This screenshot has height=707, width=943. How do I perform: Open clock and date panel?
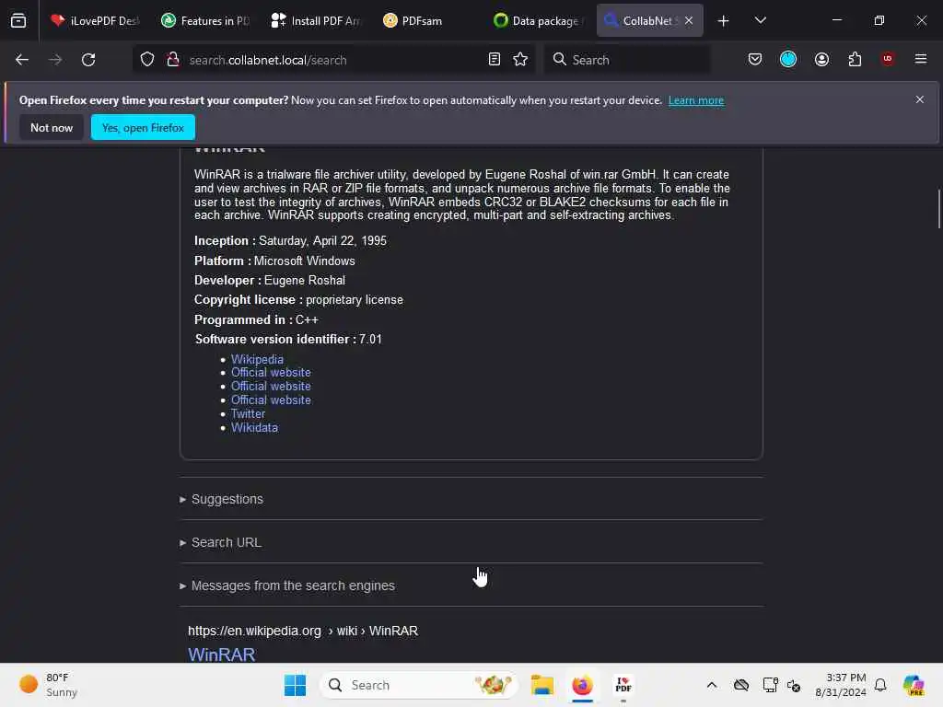tap(840, 685)
